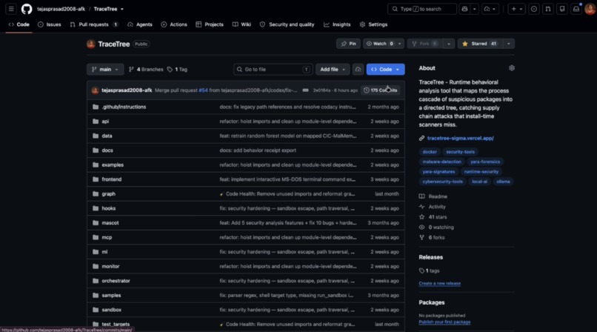This screenshot has height=332, width=597.
Task: Go to GitHub home via Octocat logo
Action: (x=27, y=9)
